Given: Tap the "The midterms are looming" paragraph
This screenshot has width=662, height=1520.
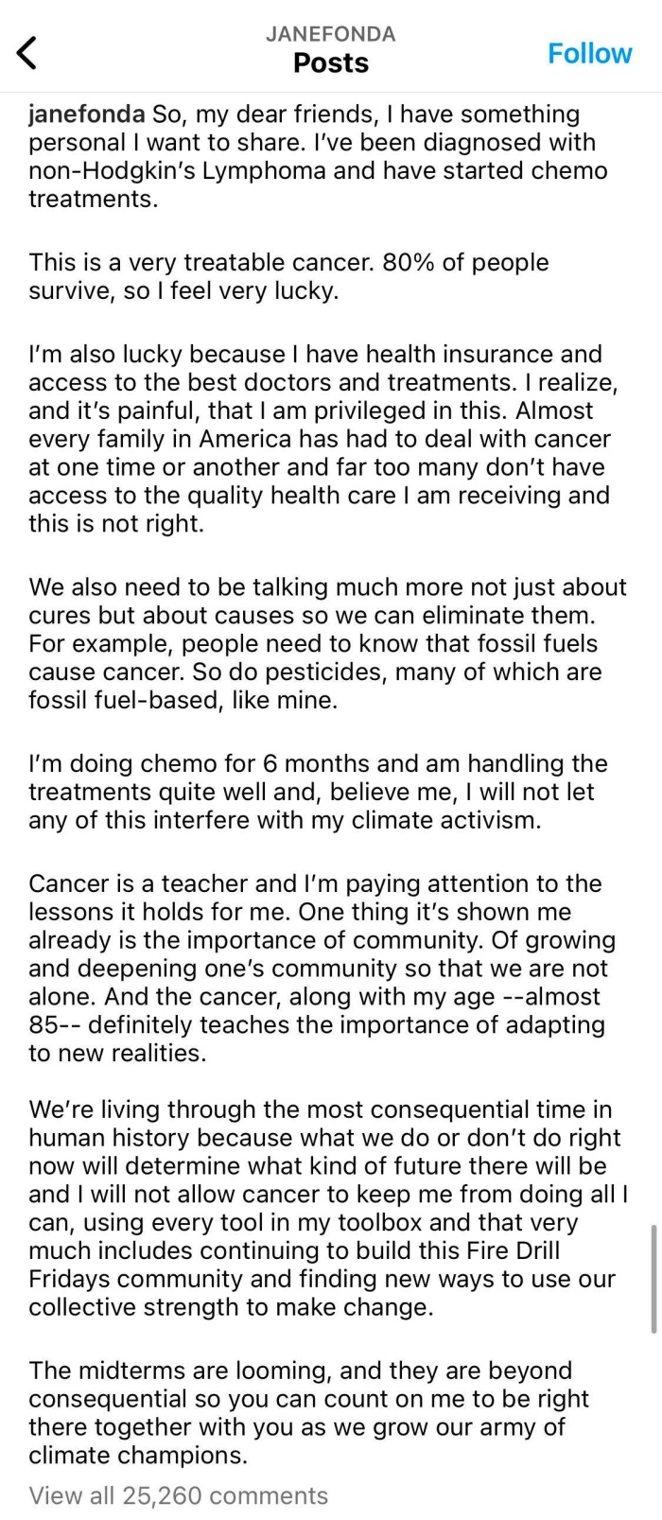Looking at the screenshot, I should tap(307, 1412).
